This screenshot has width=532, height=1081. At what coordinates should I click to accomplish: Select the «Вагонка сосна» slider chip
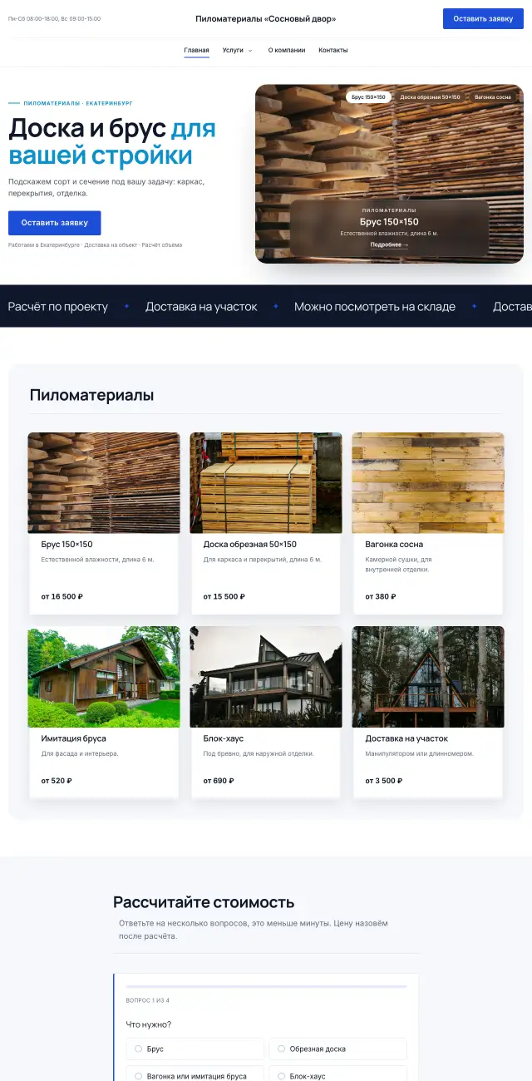[493, 97]
